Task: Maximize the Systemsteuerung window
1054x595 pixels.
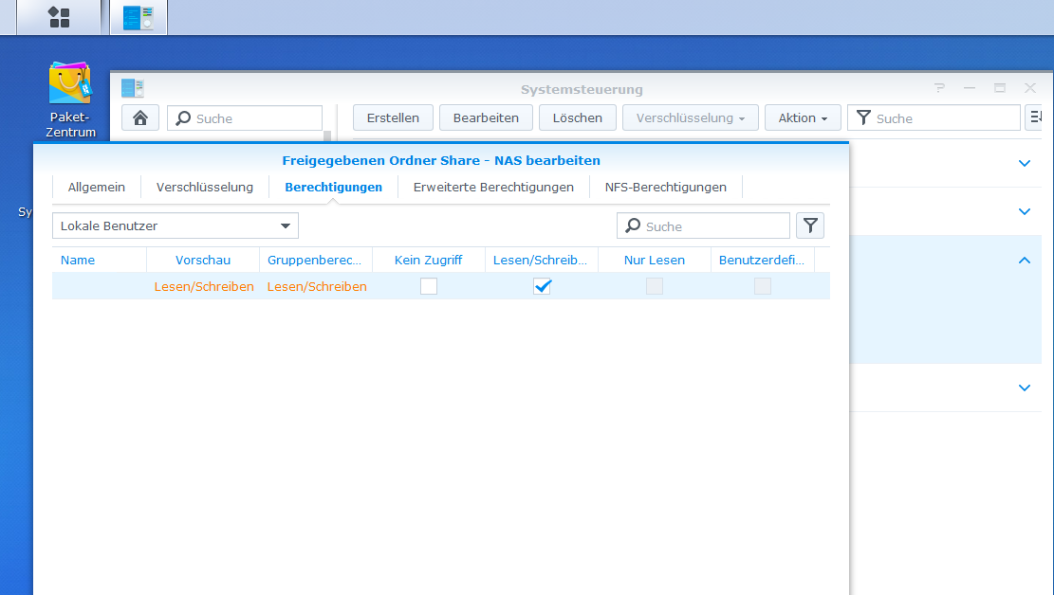Action: tap(1000, 88)
